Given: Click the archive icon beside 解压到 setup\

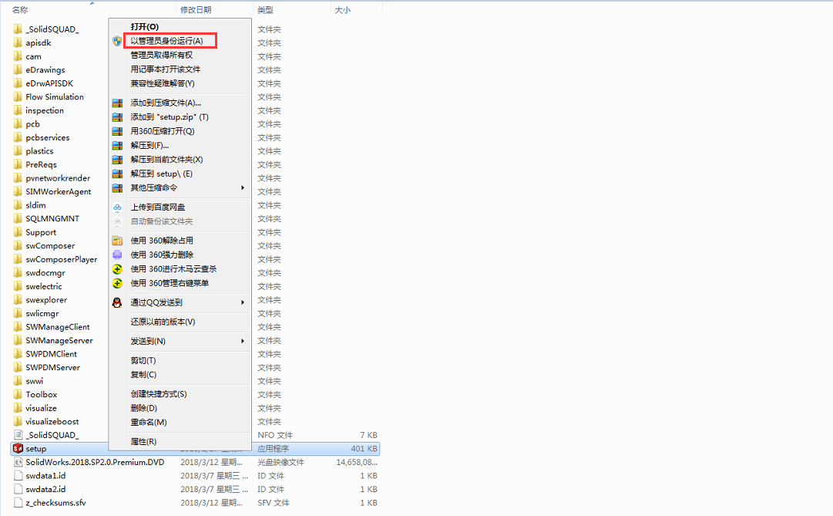Looking at the screenshot, I should tap(117, 174).
